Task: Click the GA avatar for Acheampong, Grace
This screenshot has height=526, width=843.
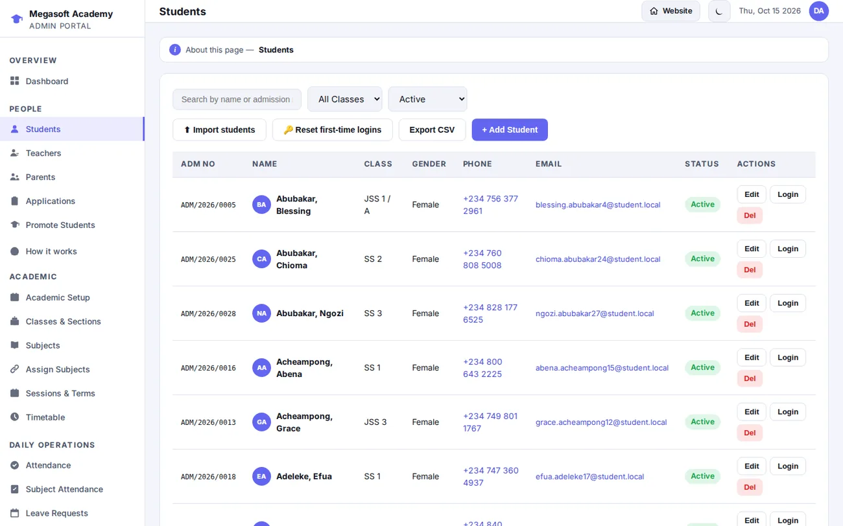Action: coord(261,422)
